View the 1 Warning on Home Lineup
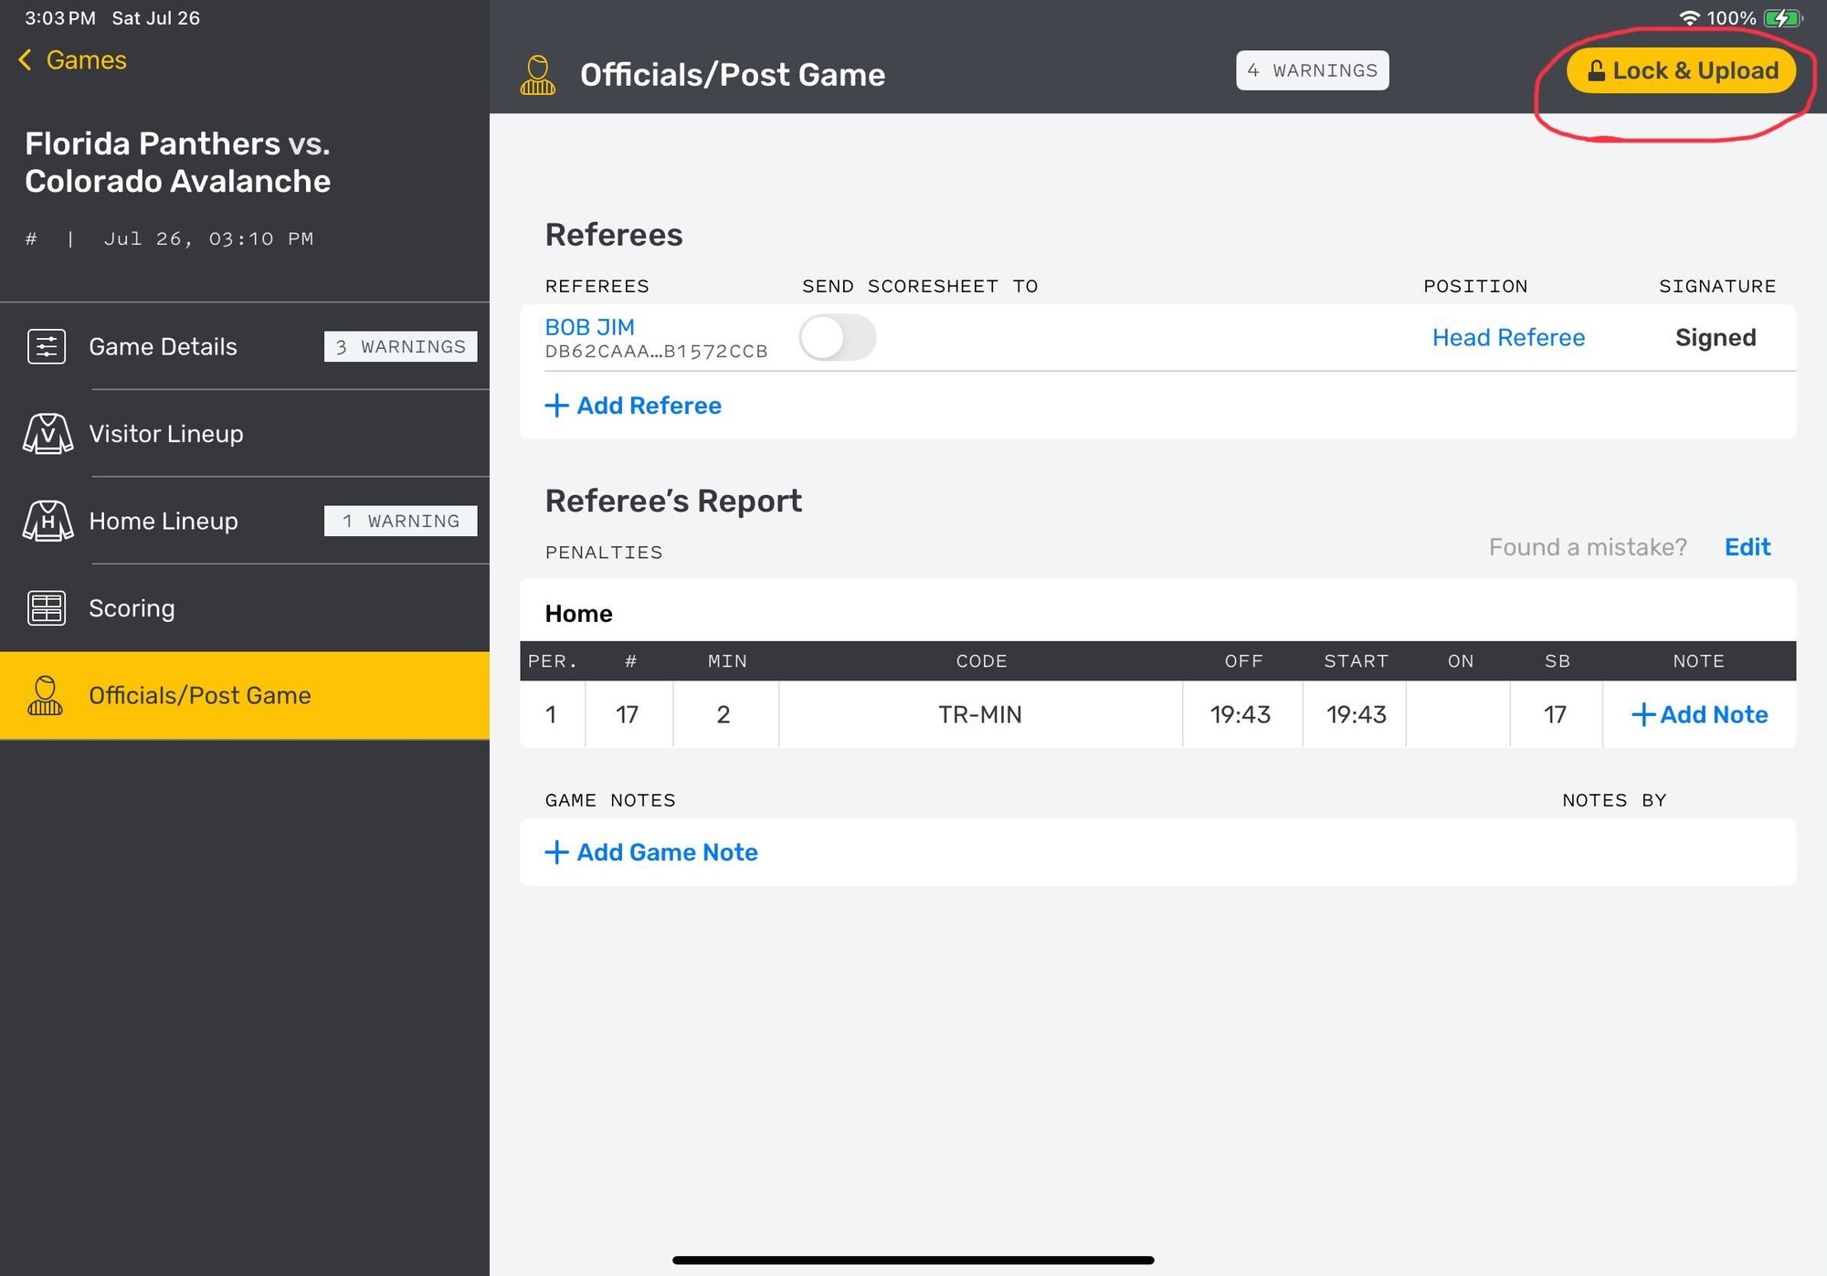This screenshot has width=1827, height=1276. (x=400, y=522)
